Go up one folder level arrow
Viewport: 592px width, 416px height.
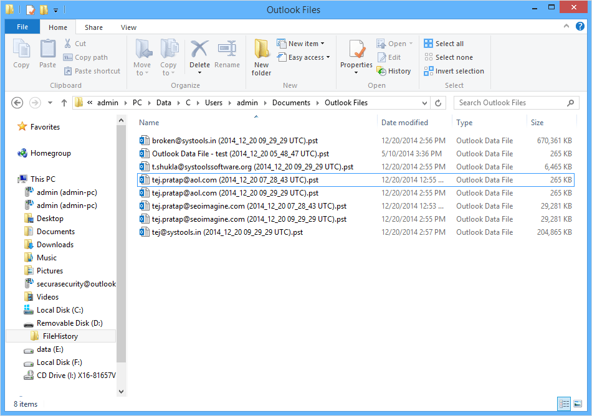point(64,103)
